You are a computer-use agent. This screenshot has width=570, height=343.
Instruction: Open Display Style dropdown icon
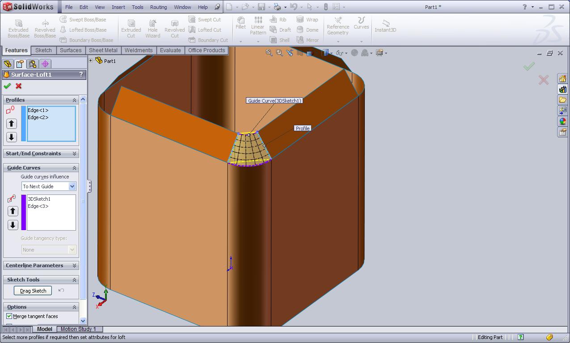pos(326,53)
